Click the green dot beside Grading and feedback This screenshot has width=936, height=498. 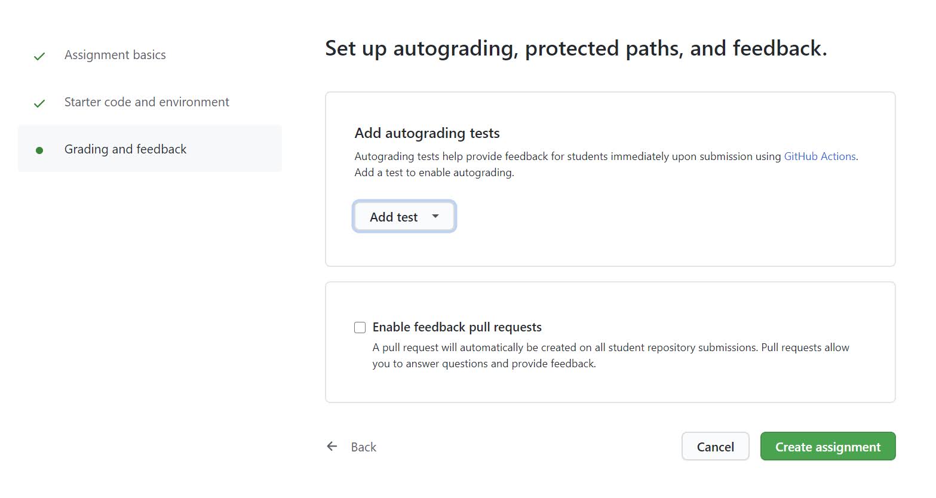point(39,150)
